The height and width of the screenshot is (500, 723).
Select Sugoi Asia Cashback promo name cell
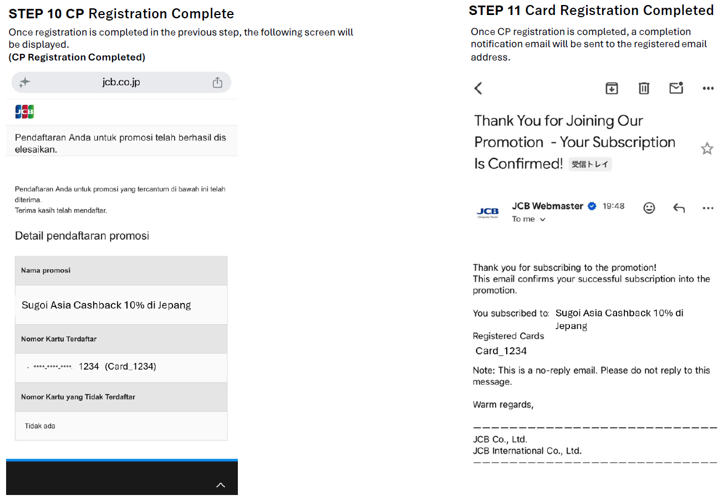click(121, 305)
